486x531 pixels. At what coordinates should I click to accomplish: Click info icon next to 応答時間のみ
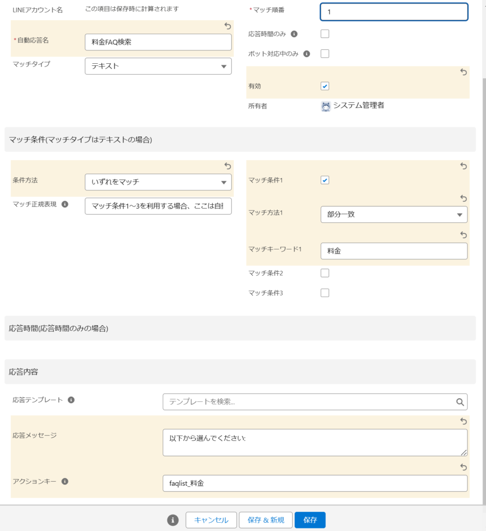[294, 34]
